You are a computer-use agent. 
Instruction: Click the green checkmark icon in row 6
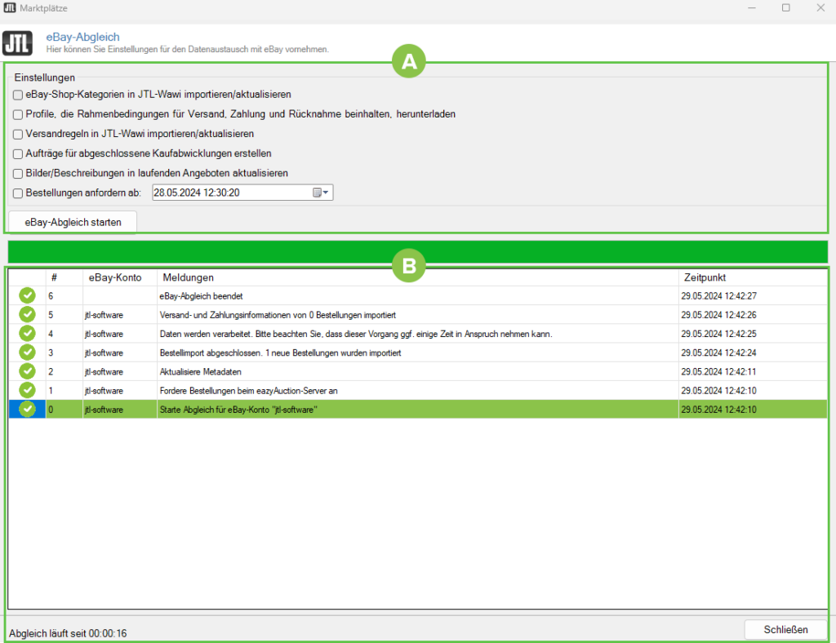27,295
